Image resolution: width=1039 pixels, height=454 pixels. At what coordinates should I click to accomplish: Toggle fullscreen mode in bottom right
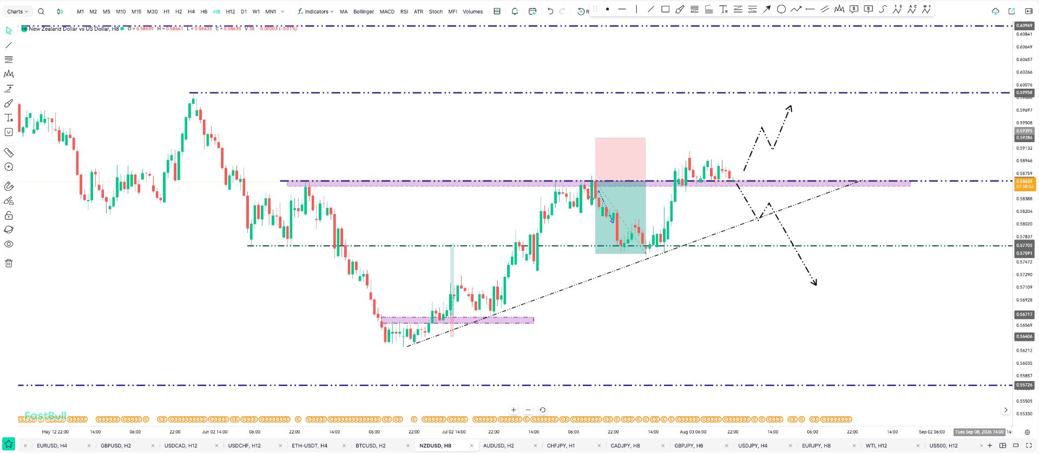1029,446
